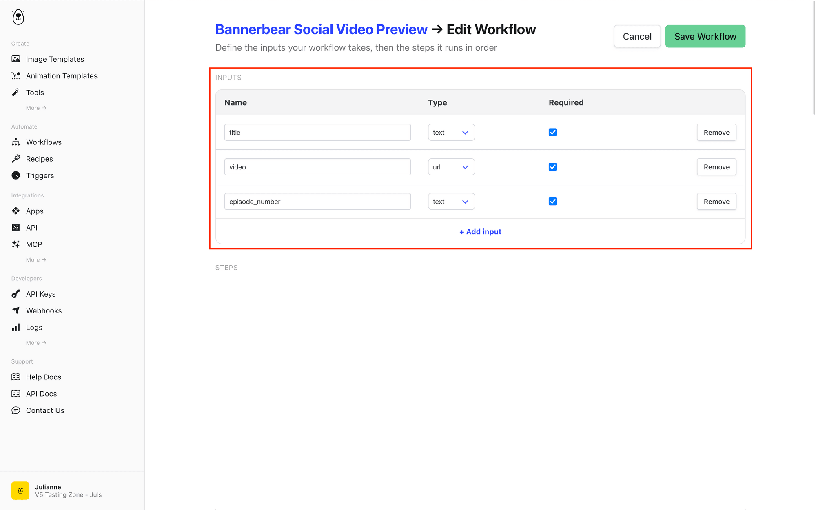This screenshot has width=816, height=510.
Task: Click the Help Docs book icon
Action: tap(16, 377)
